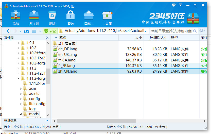Viewport: 211px width, 134px height.
Task: Sort files by 大小 column header
Action: [139, 38]
